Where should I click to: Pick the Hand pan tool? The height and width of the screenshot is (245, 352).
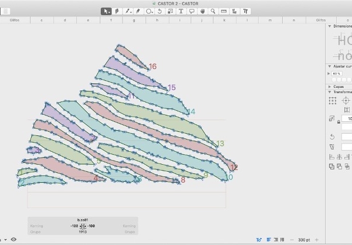[x=202, y=11]
